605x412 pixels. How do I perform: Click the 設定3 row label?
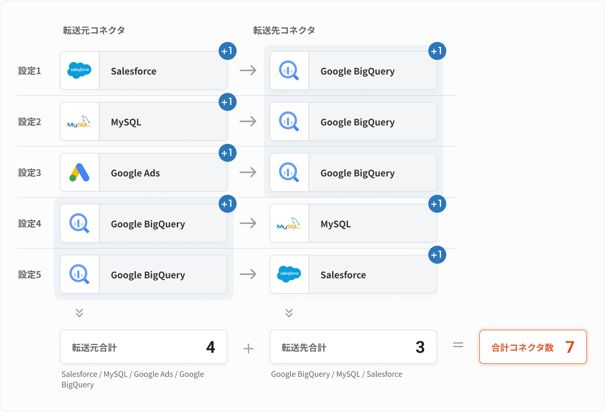pyautogui.click(x=30, y=173)
